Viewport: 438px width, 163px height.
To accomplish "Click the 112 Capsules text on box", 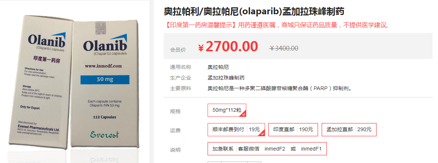I will (105, 117).
